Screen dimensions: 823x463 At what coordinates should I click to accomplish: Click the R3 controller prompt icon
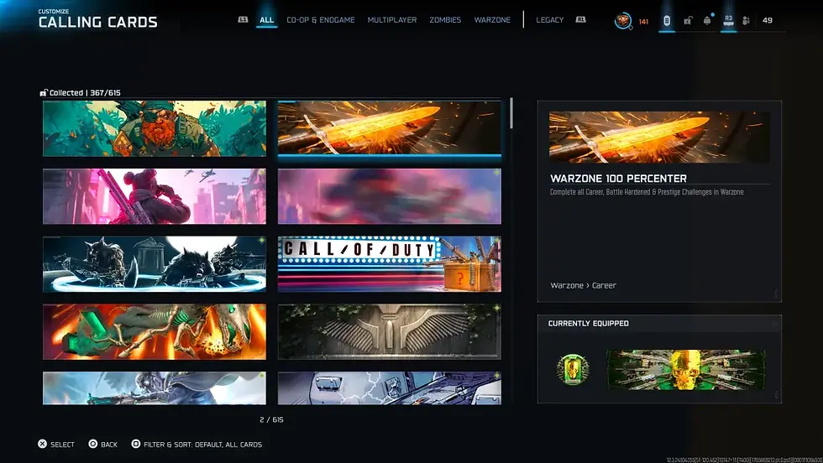(728, 20)
